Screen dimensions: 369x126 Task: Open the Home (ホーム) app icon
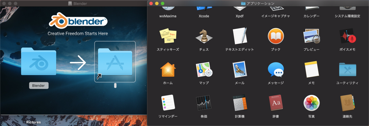tap(168, 70)
